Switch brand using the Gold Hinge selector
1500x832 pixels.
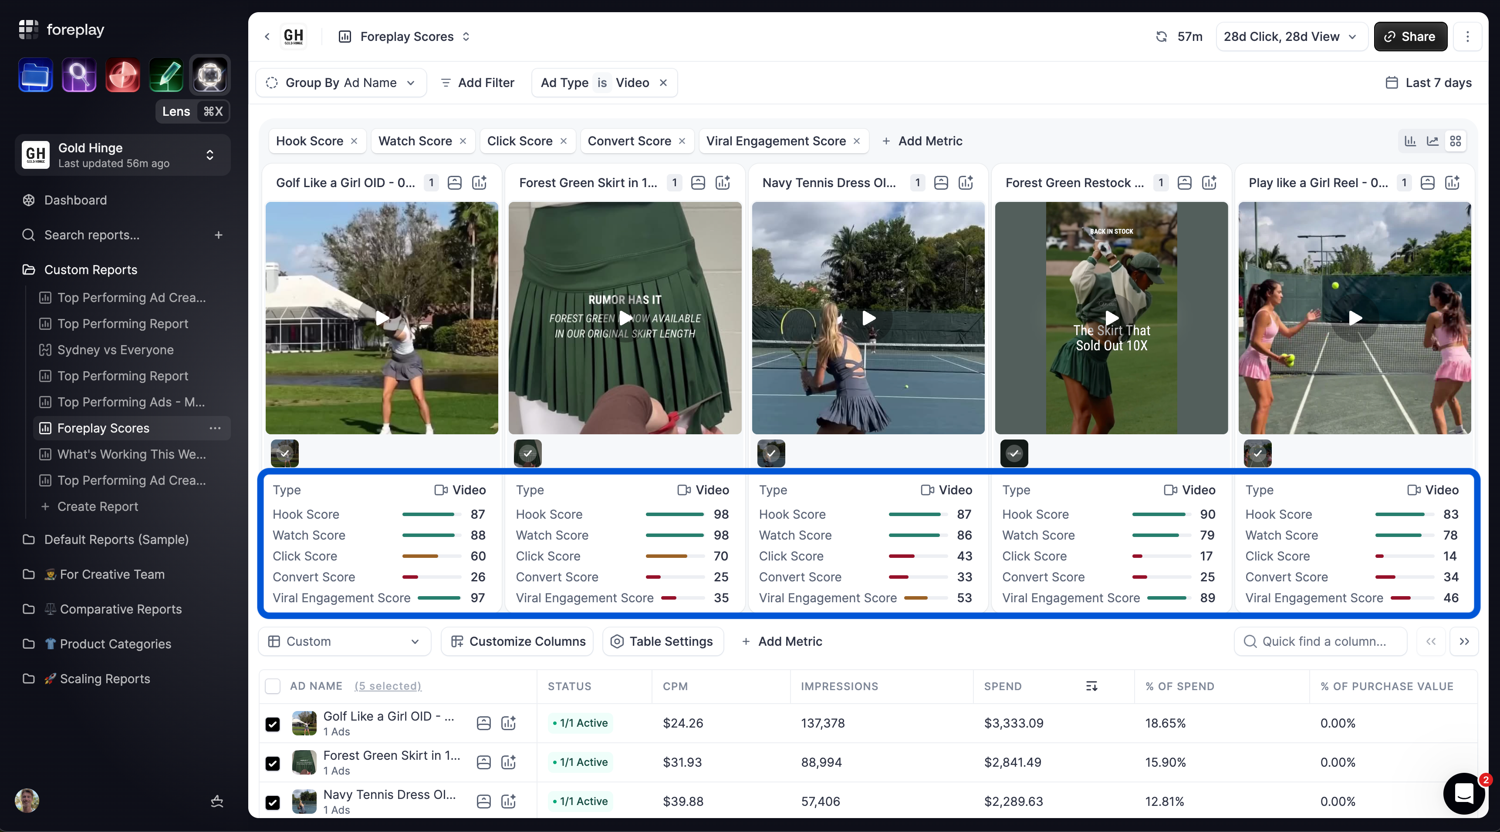pos(122,155)
